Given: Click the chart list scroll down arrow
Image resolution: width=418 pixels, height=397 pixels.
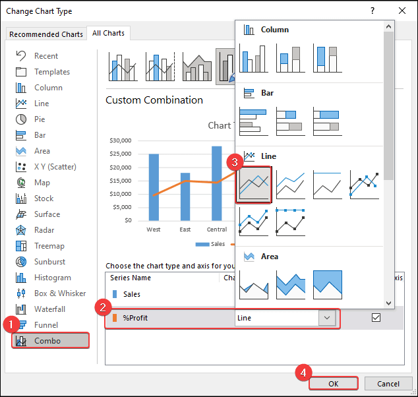Looking at the screenshot, I should tap(389, 303).
